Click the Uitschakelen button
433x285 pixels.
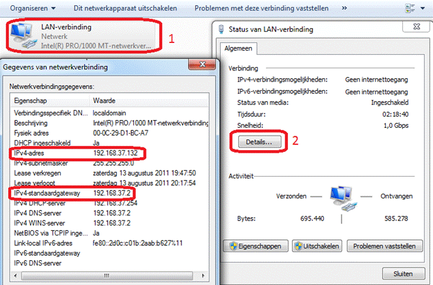(317, 246)
